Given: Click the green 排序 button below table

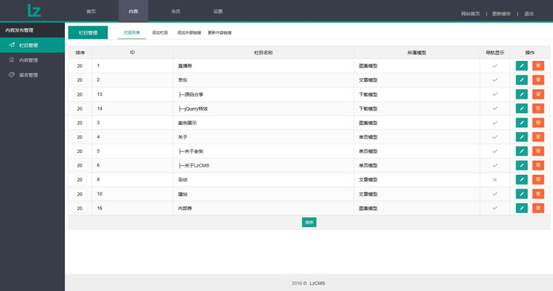Looking at the screenshot, I should (309, 223).
